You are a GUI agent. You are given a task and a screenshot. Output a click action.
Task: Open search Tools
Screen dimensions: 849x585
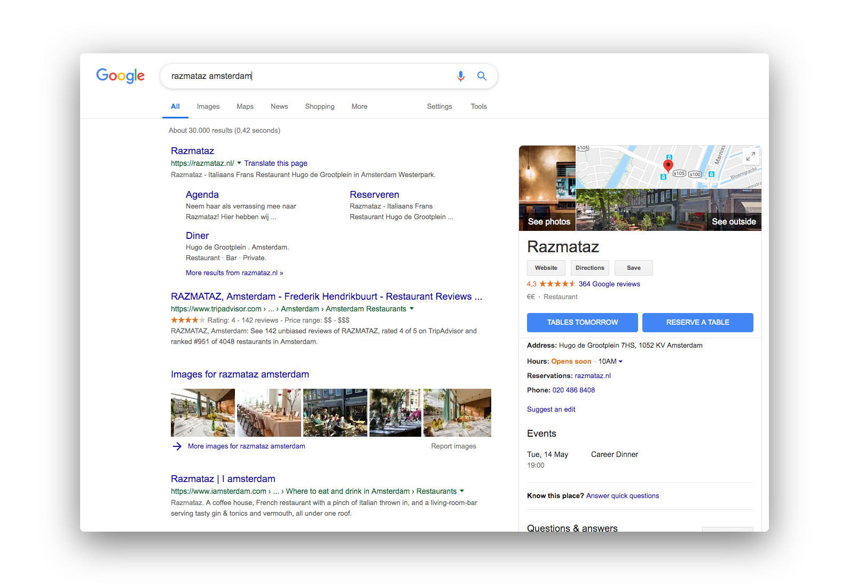pos(479,107)
